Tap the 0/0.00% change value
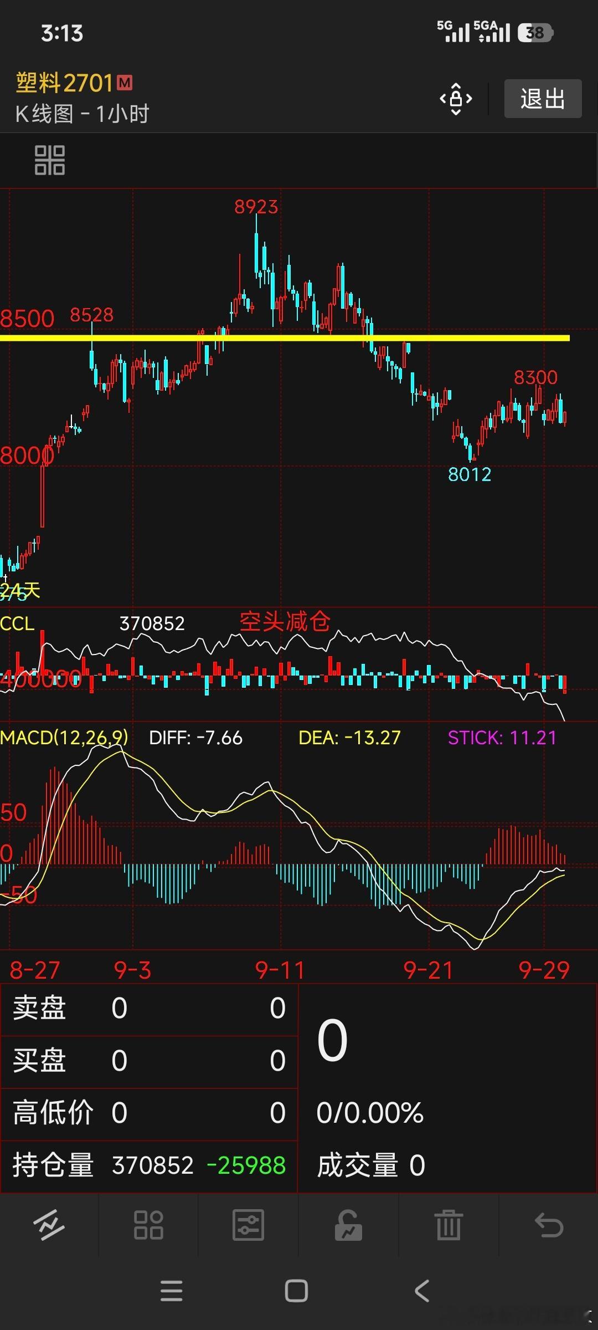The height and width of the screenshot is (1330, 598). [x=370, y=1113]
